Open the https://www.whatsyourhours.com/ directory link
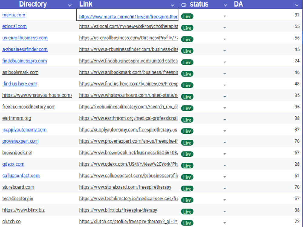Viewport: 303px width, 227px height. point(37,95)
